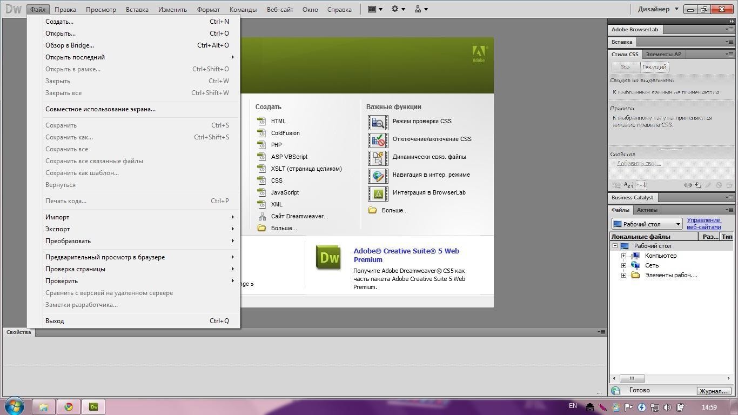Click the JavaScript file icon
Viewport: 738px width, 415px height.
[262, 192]
